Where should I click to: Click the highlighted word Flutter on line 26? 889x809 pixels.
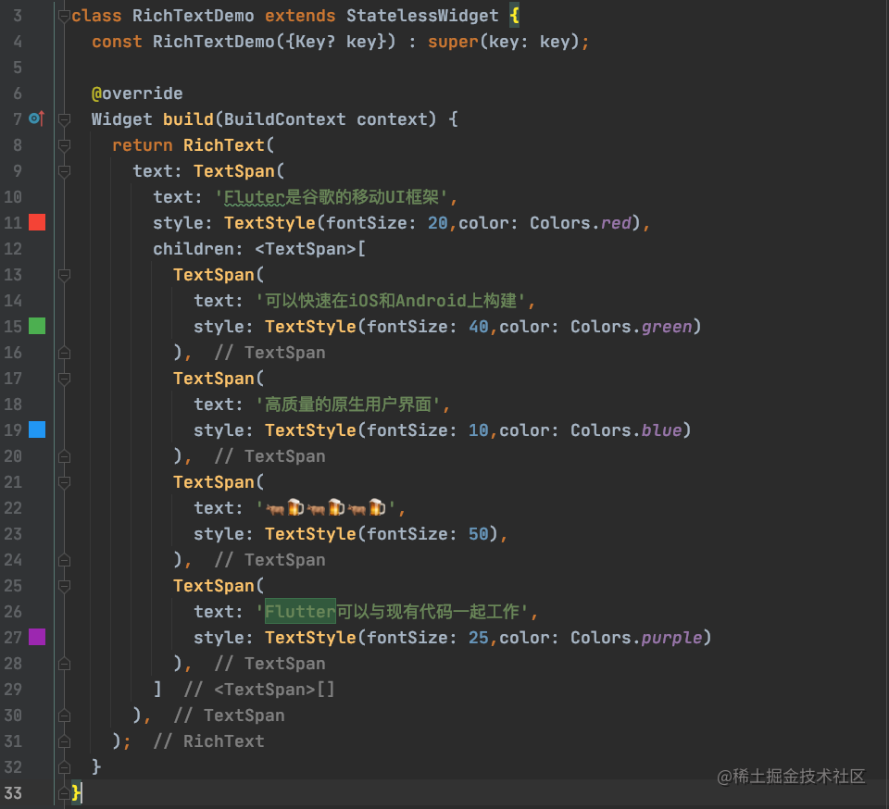[300, 611]
